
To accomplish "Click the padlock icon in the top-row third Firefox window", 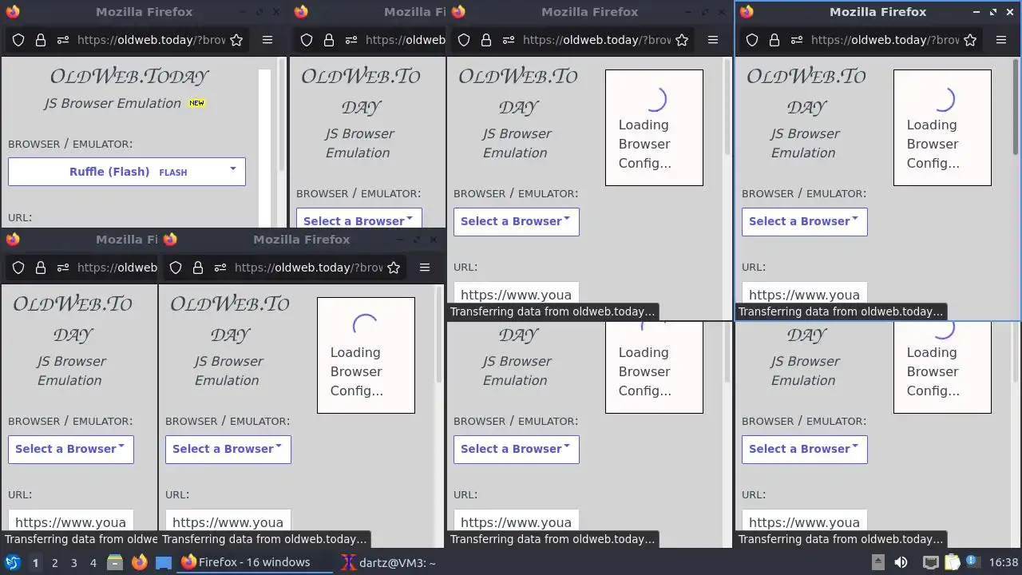I will [x=486, y=40].
